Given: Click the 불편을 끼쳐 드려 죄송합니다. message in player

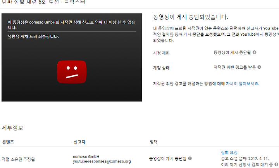Looking at the screenshot, I should (33, 36).
